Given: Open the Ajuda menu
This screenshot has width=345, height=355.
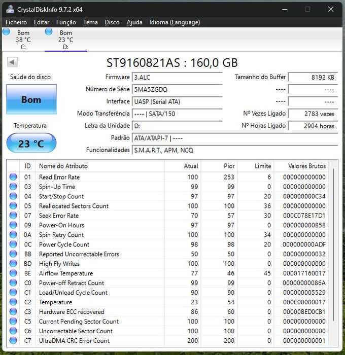Looking at the screenshot, I should pyautogui.click(x=134, y=22).
